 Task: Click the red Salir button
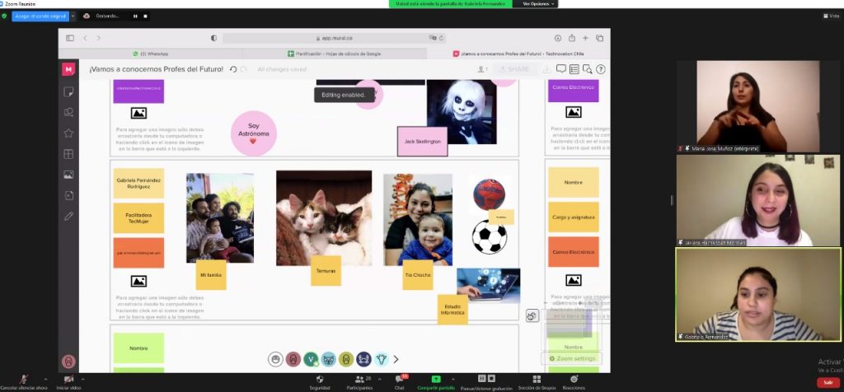(x=828, y=383)
